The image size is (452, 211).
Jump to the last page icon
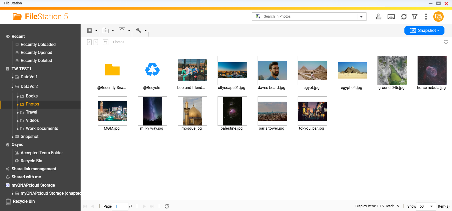(152, 206)
